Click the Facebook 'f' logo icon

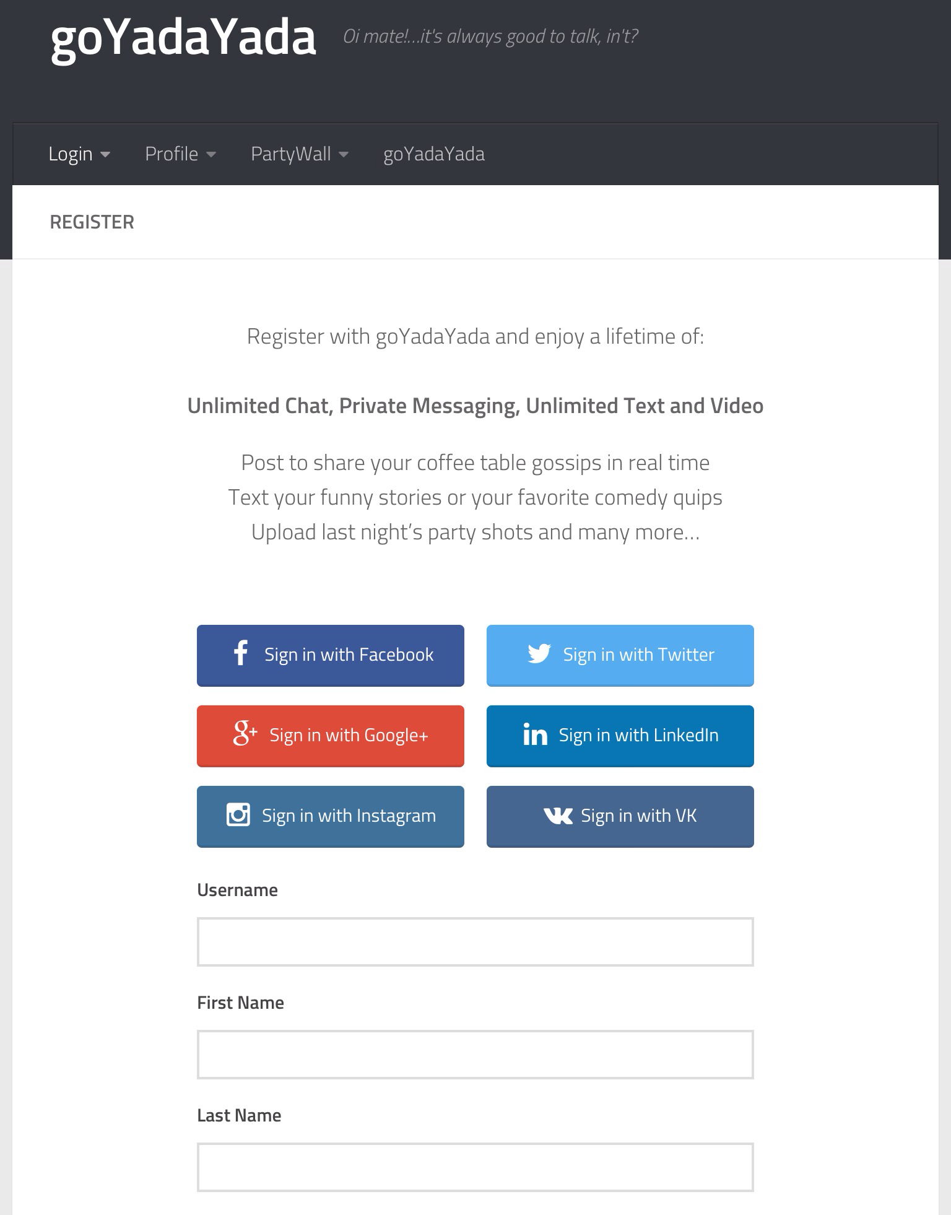pos(241,653)
